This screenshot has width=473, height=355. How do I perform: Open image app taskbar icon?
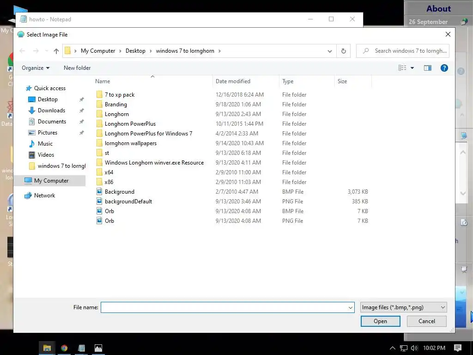point(98,348)
